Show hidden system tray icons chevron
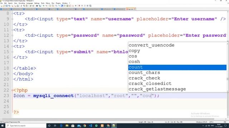Viewport: 229px width, 128px height. (x=203, y=126)
